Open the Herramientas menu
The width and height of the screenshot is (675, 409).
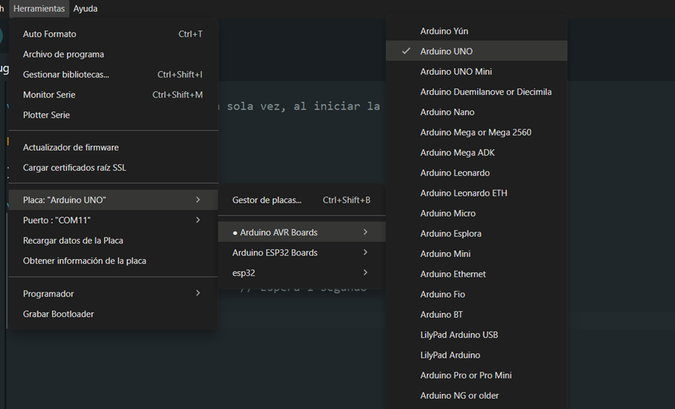[39, 9]
